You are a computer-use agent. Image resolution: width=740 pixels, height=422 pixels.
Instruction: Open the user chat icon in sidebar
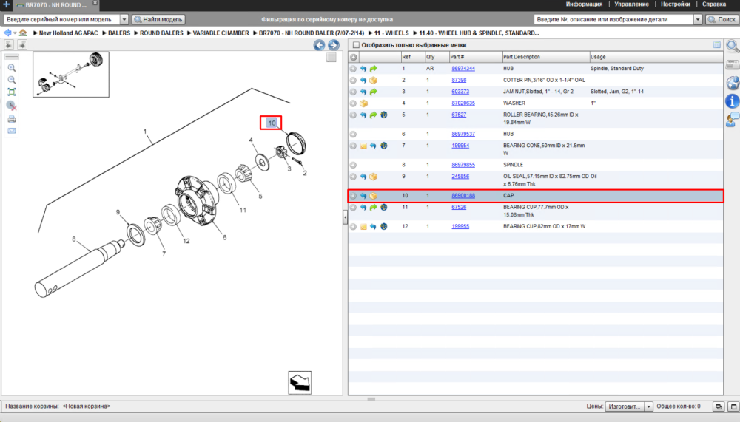pyautogui.click(x=733, y=120)
